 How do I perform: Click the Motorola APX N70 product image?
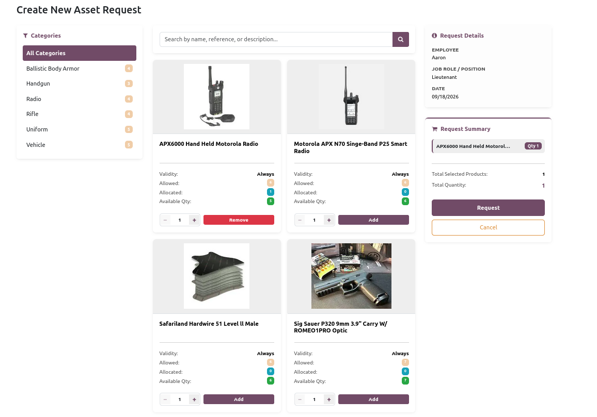(351, 96)
